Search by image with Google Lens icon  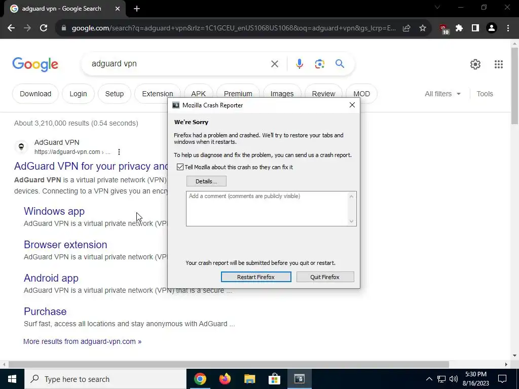(319, 64)
